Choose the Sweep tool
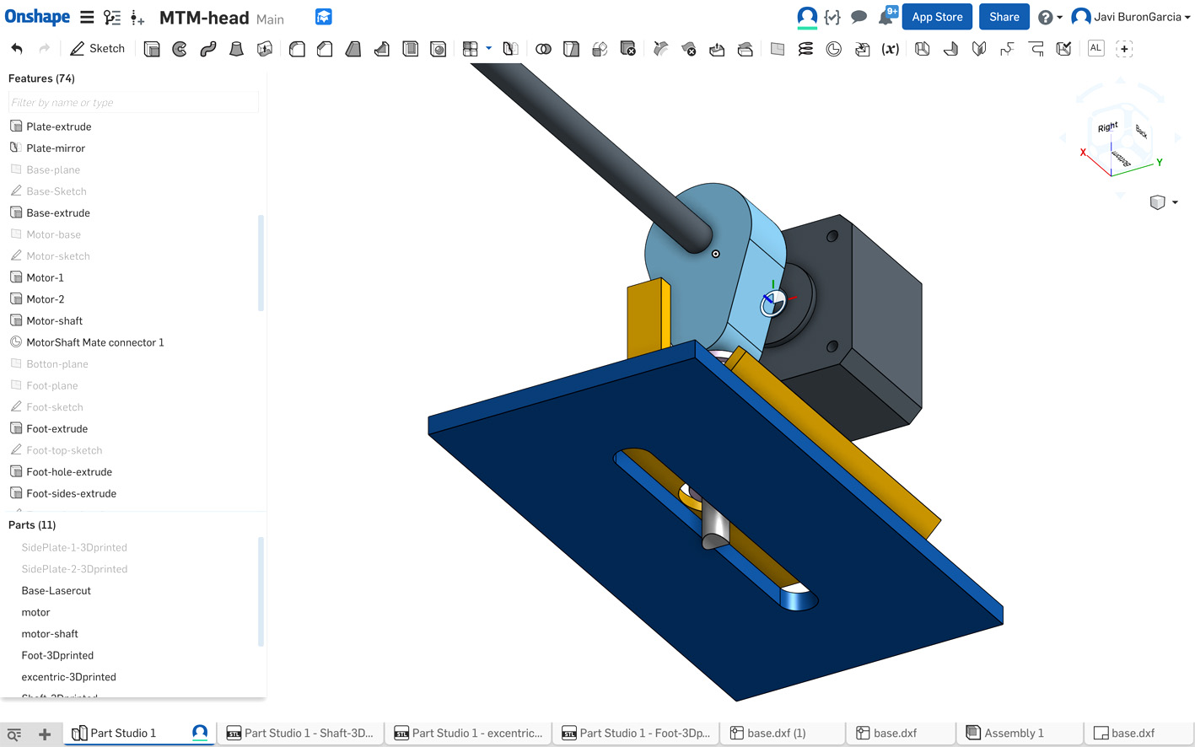The image size is (1195, 747). pos(208,49)
